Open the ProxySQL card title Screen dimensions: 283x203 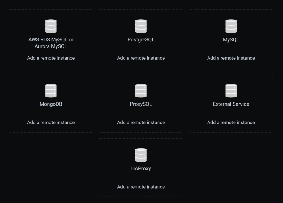(x=141, y=104)
